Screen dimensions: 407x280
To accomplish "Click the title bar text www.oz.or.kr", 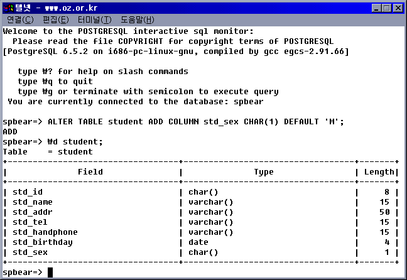I will [x=71, y=8].
